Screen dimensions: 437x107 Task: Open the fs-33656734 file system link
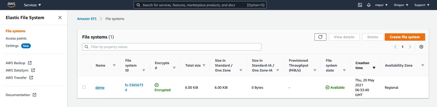tap(134, 87)
